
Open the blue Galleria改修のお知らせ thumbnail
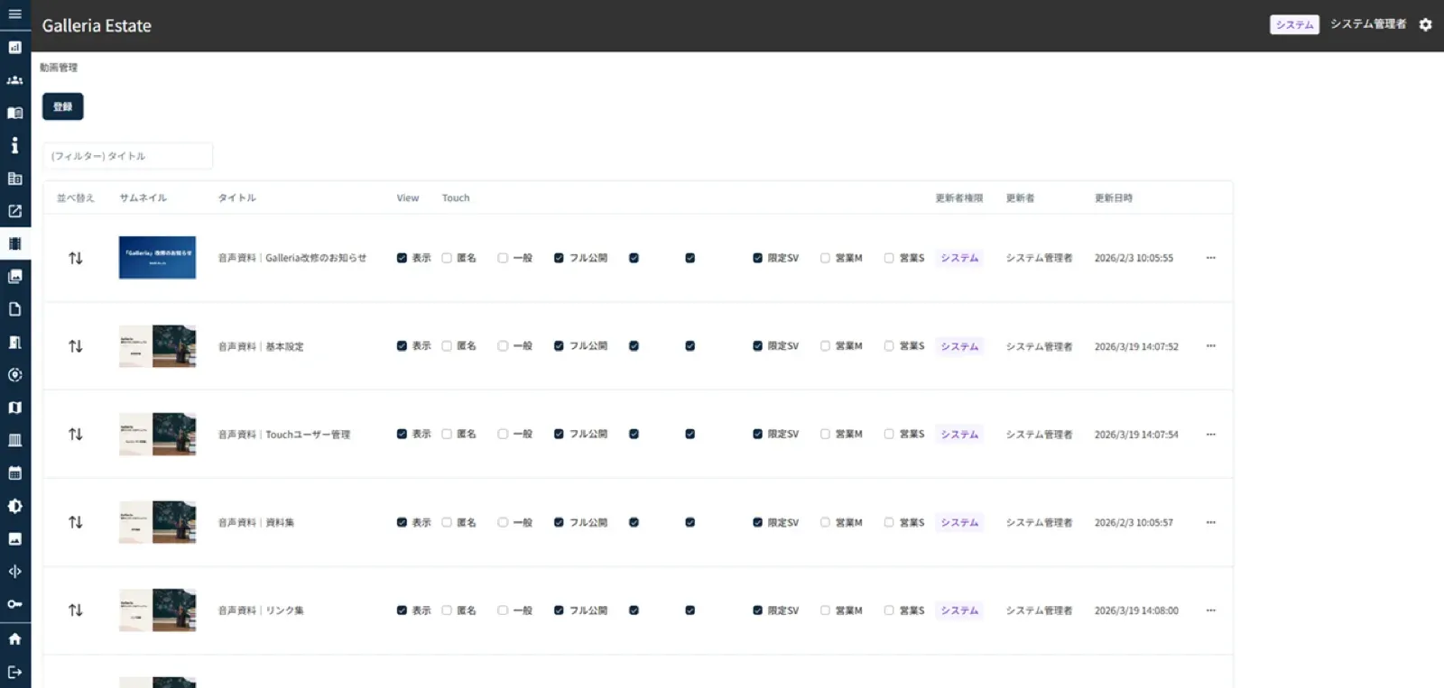(x=157, y=258)
